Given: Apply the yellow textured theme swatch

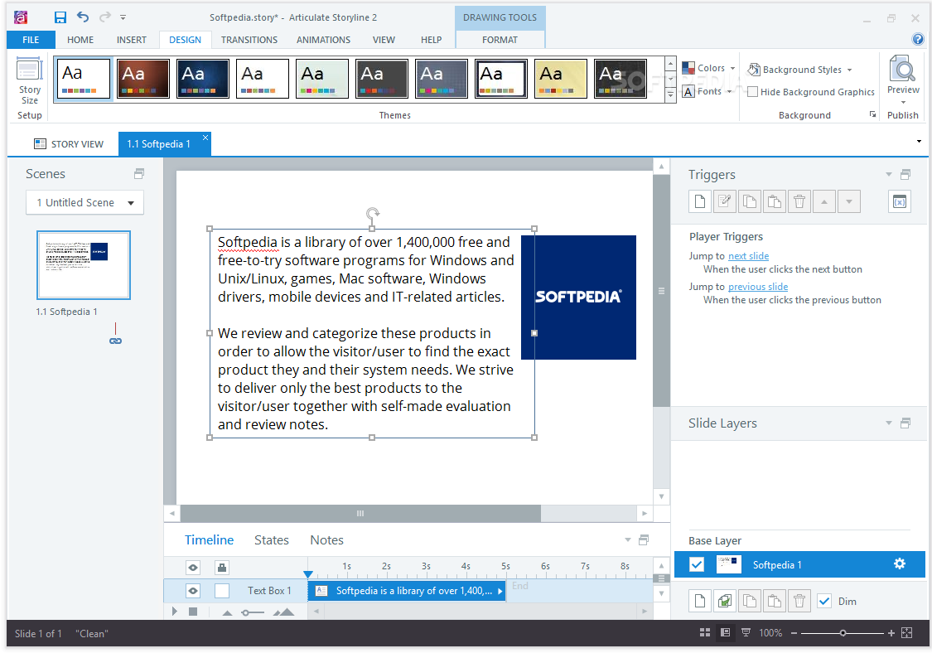Looking at the screenshot, I should point(561,79).
